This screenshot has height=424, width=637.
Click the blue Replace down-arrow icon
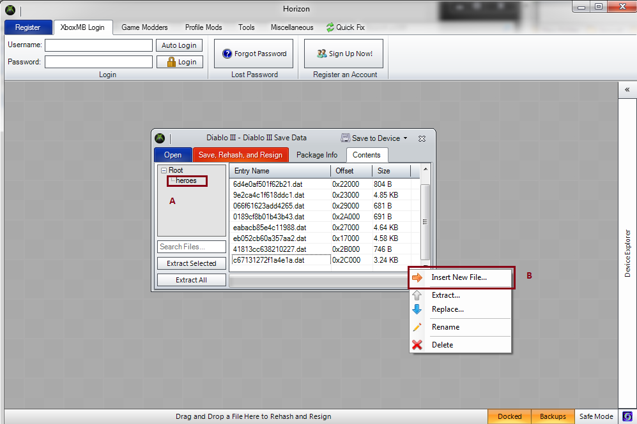417,309
